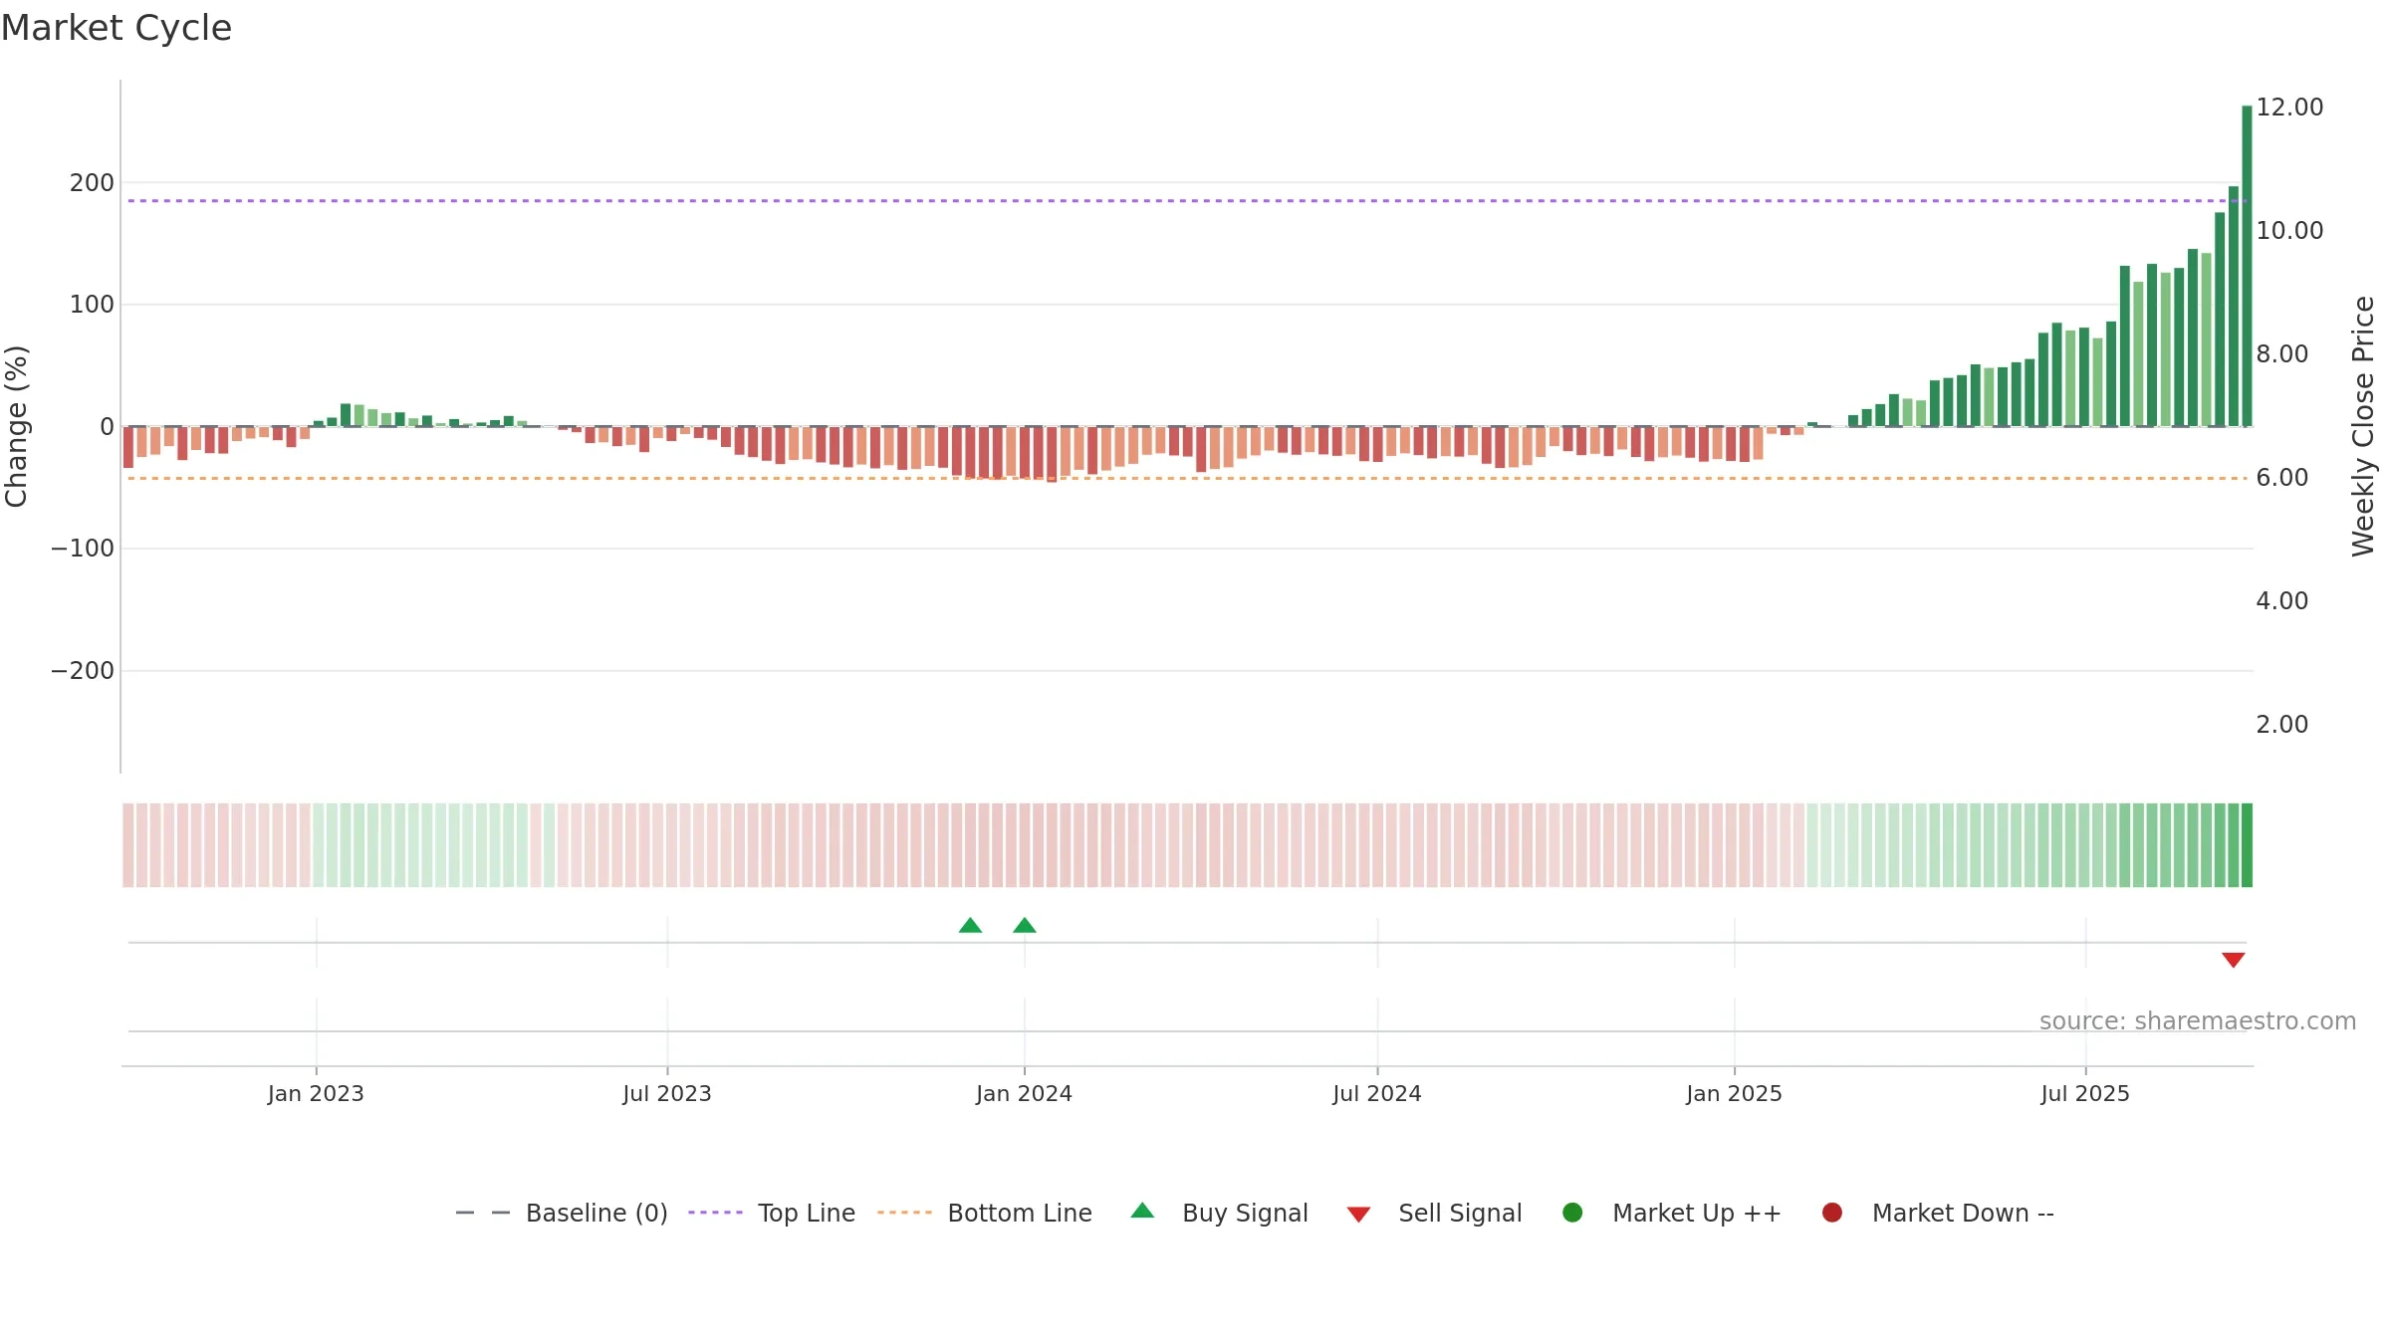Click the 100 tick on Change axis
The image size is (2390, 1344).
point(92,305)
